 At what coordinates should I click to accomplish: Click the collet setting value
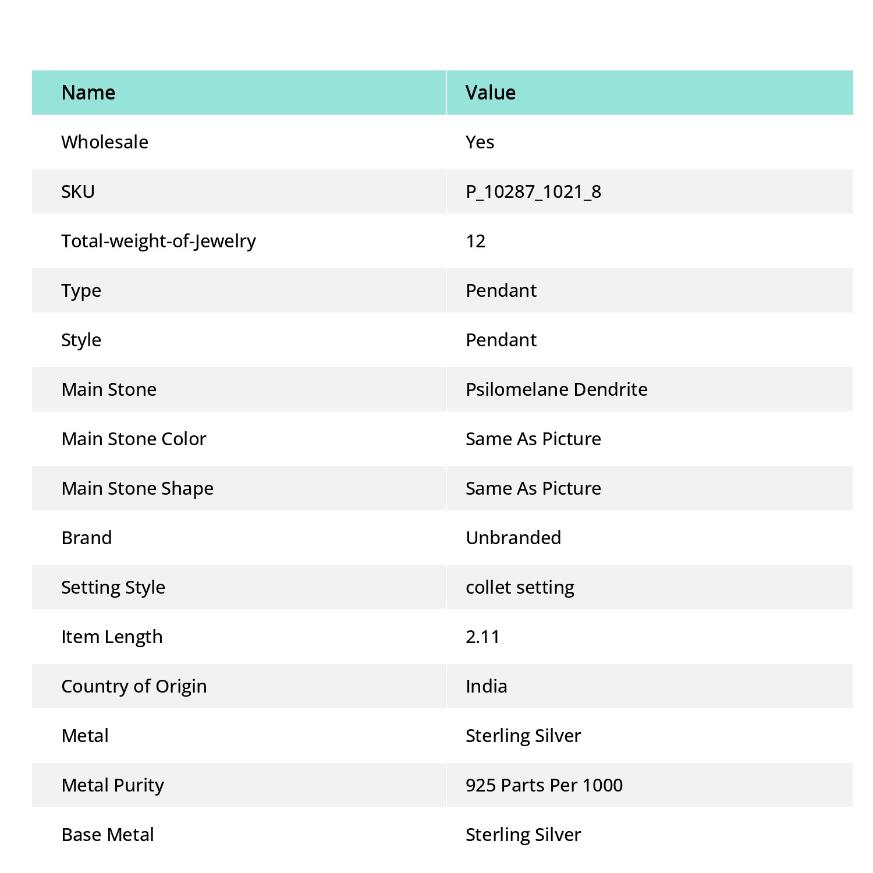click(x=520, y=587)
